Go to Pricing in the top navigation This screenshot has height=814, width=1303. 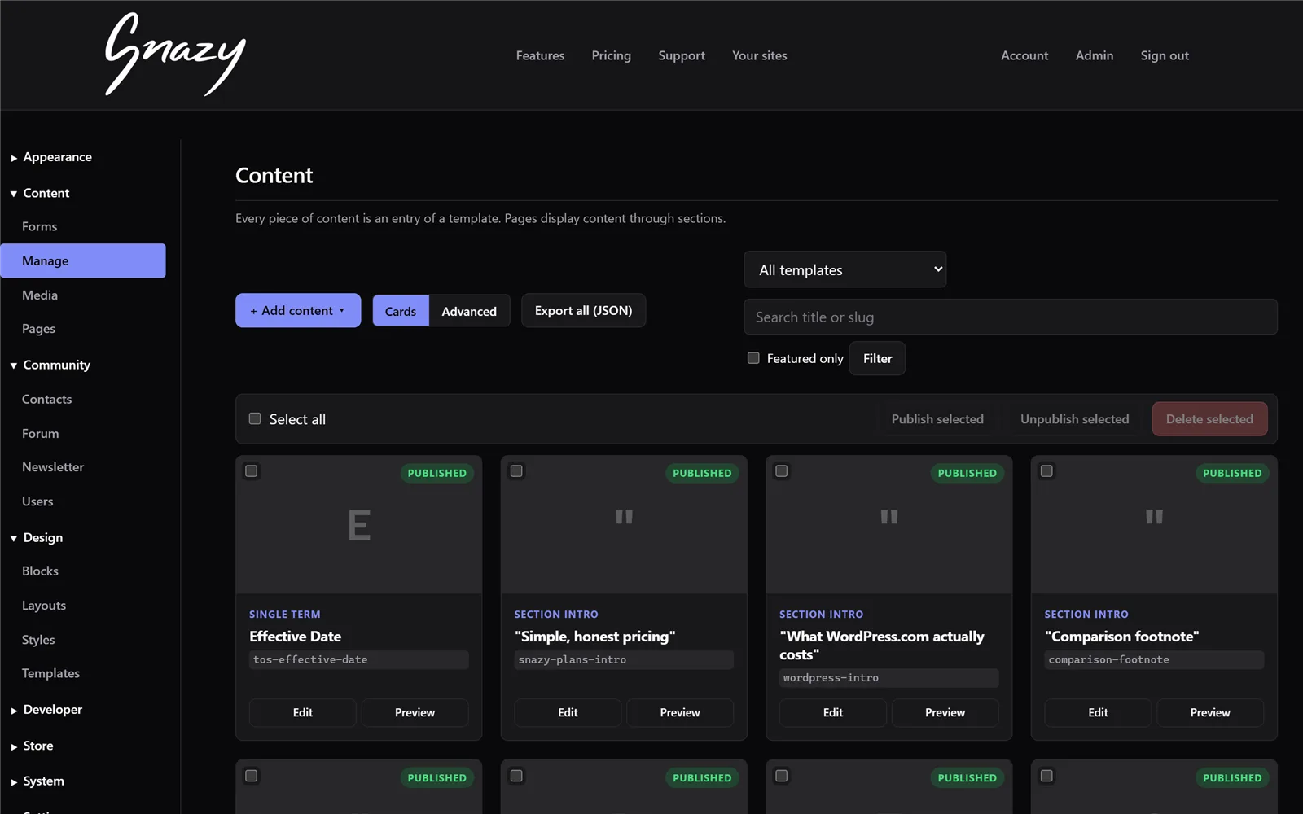tap(612, 55)
